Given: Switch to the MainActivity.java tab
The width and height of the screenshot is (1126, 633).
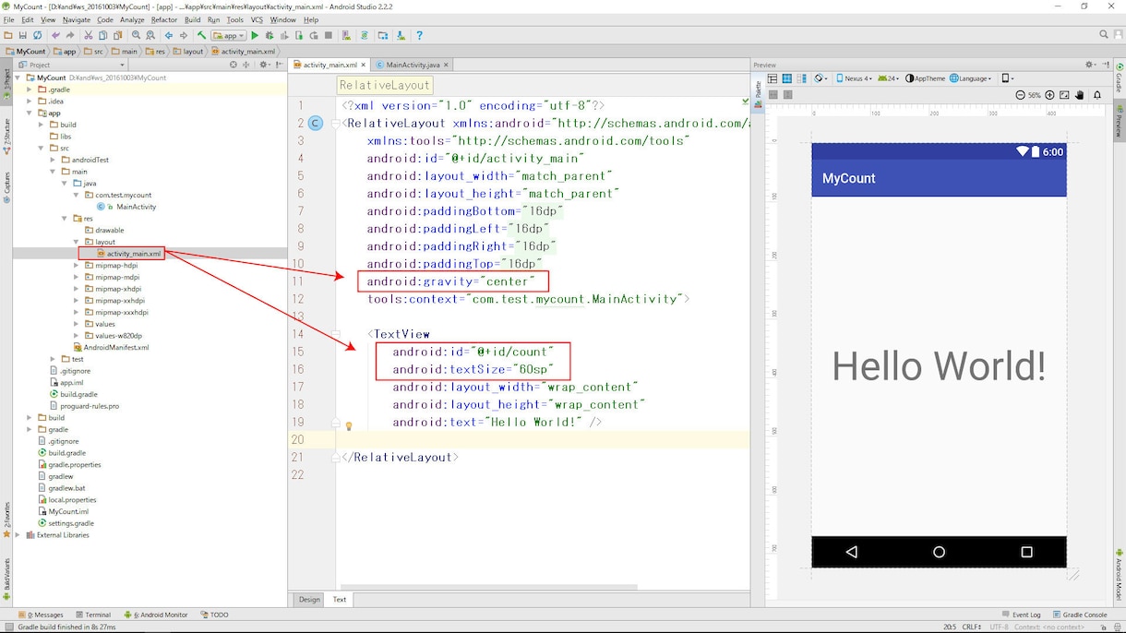Looking at the screenshot, I should [413, 65].
